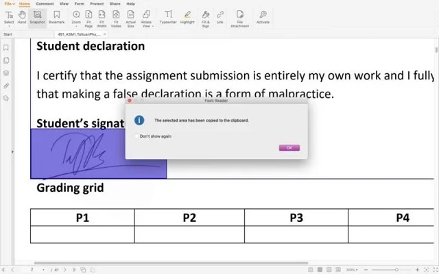Choose Fit Visible view

pos(116,18)
